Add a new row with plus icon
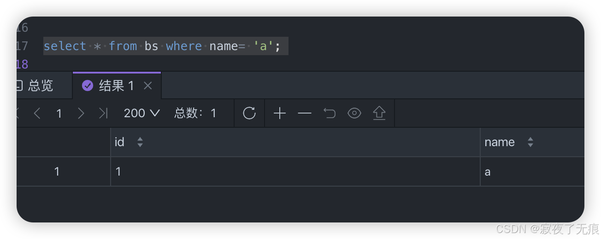 point(280,113)
